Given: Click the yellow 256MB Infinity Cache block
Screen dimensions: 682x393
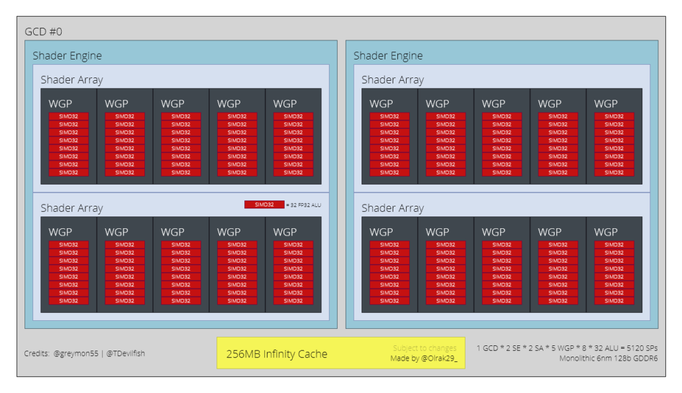Looking at the screenshot, I should [x=341, y=353].
